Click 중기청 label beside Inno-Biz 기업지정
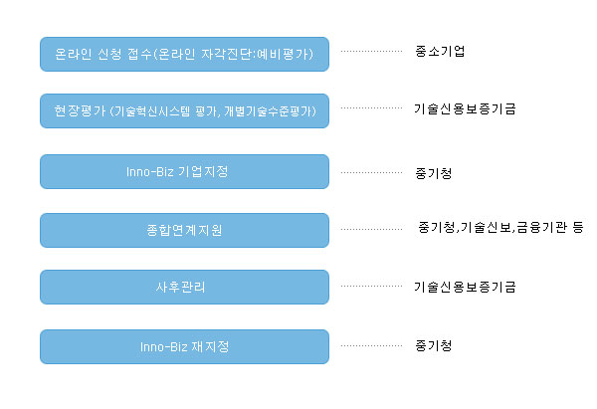Viewport: 597px width, 409px height. click(x=433, y=173)
